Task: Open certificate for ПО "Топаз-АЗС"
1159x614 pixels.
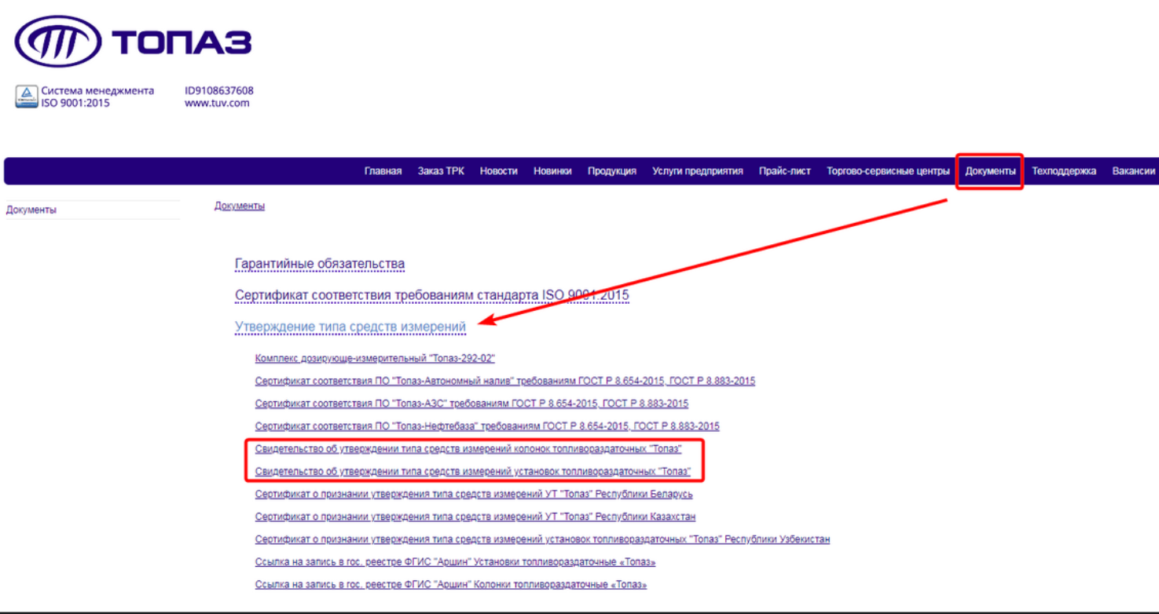Action: (471, 404)
